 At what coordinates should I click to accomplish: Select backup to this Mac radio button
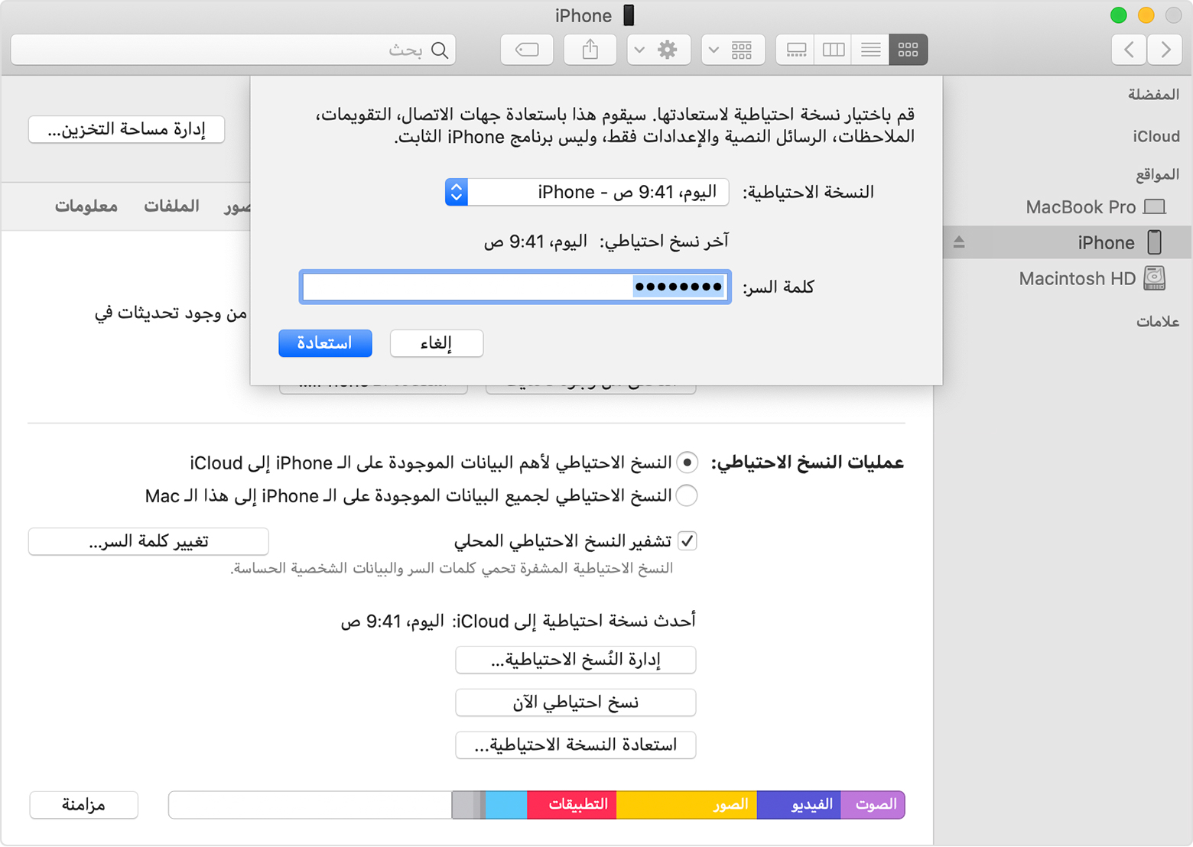pyautogui.click(x=687, y=495)
